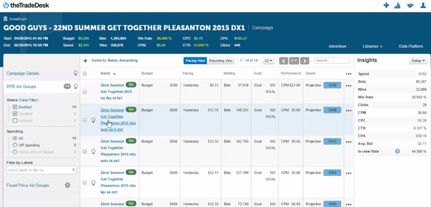
Task: Open the Libraries dropdown menu
Action: point(372,46)
